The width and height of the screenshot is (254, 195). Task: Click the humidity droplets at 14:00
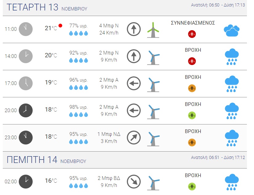tap(79, 60)
